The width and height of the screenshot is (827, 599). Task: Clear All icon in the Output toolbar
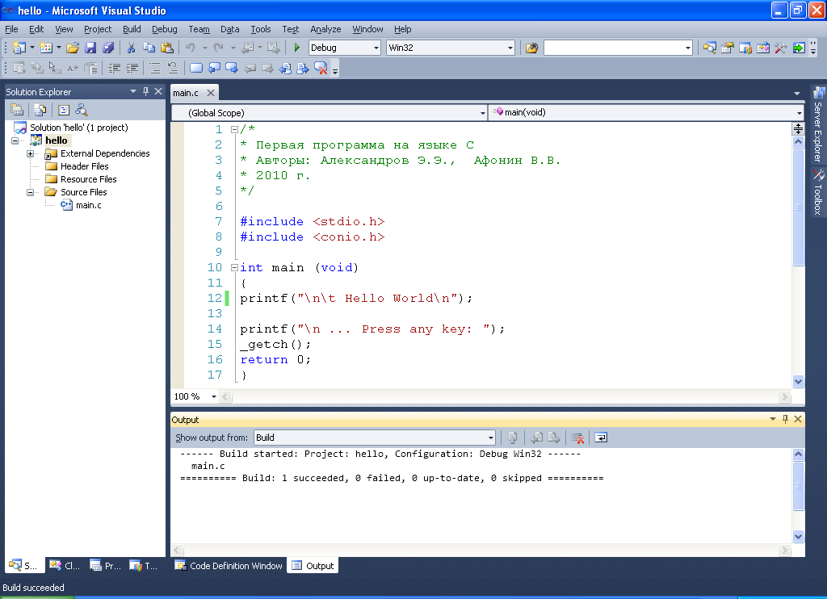(x=577, y=438)
